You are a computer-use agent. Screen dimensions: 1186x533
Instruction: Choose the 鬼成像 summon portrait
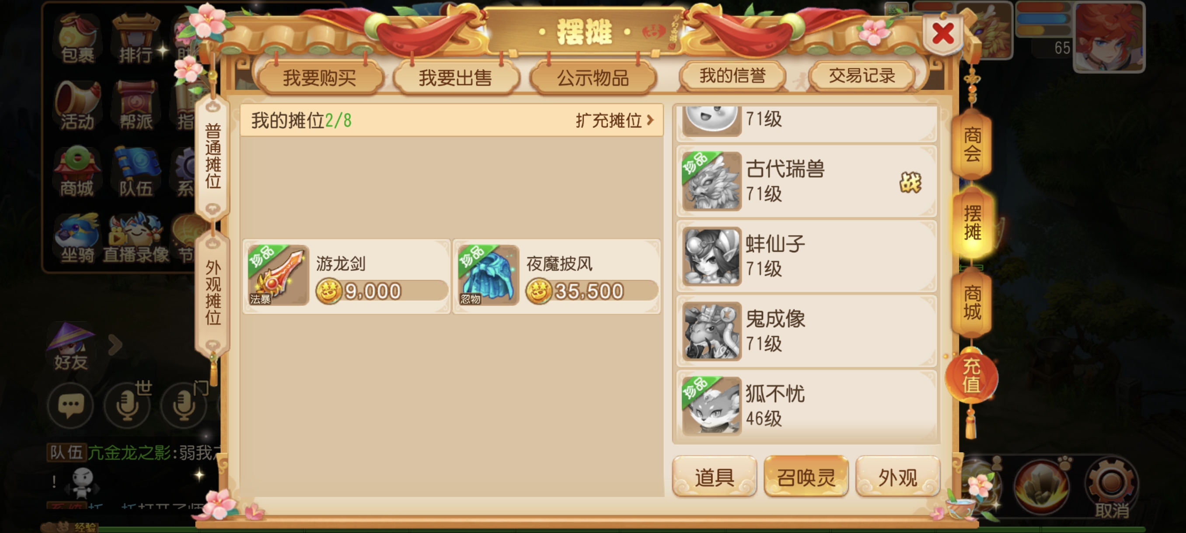tap(712, 331)
